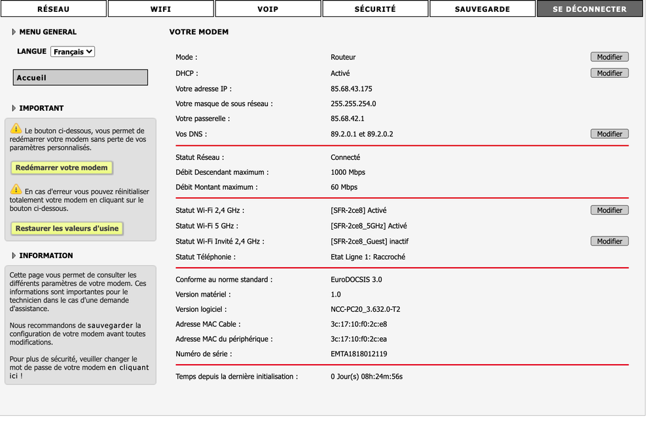
Task: Click the warning icon above factory reset text
Action: (x=16, y=189)
